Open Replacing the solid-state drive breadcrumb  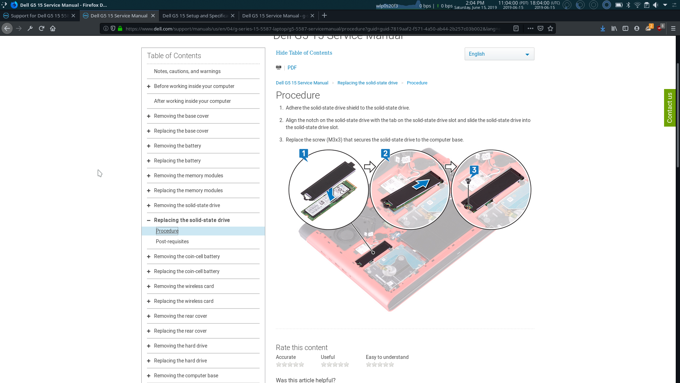pos(368,83)
